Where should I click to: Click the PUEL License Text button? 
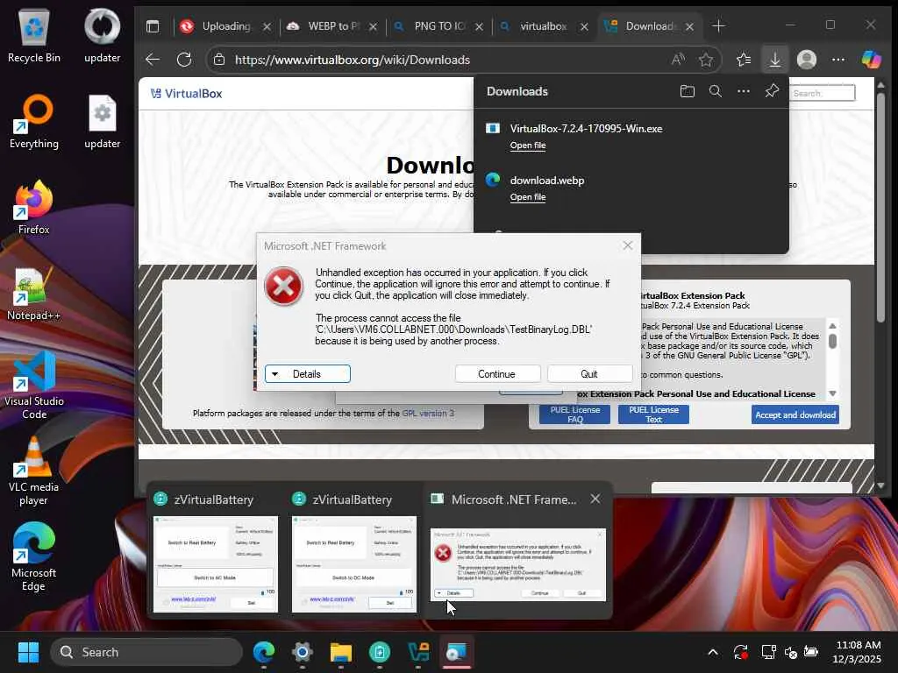(653, 414)
